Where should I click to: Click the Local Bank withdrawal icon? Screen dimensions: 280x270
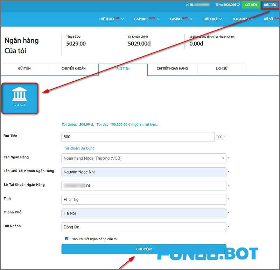[x=20, y=97]
